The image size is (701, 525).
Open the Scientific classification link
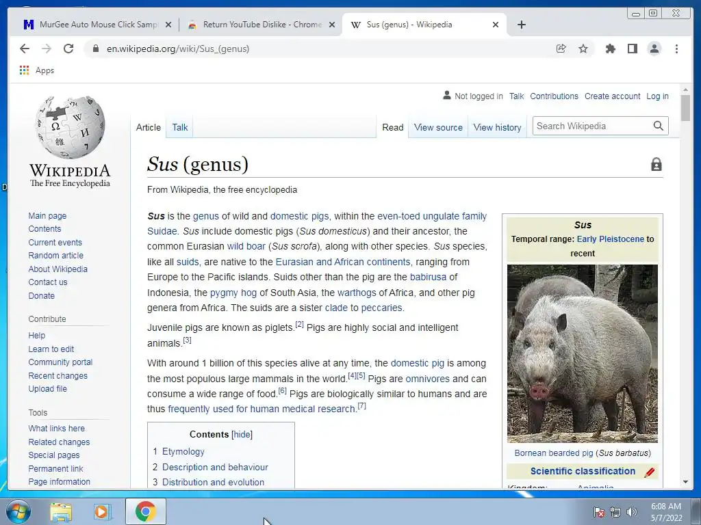pyautogui.click(x=583, y=471)
